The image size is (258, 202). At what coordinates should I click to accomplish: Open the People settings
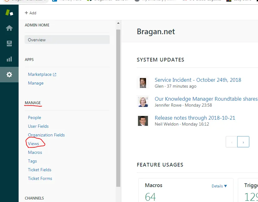click(x=34, y=117)
